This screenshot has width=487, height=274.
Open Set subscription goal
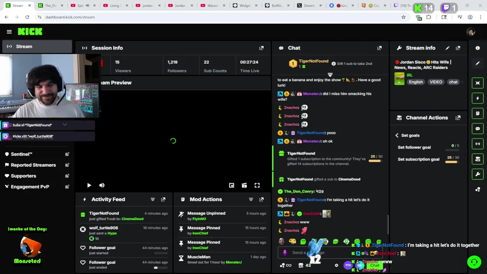click(x=419, y=159)
